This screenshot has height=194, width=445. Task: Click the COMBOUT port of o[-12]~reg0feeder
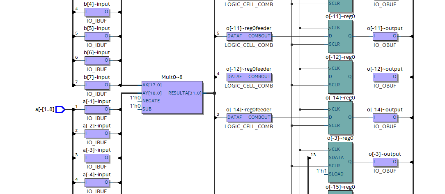pyautogui.click(x=259, y=77)
